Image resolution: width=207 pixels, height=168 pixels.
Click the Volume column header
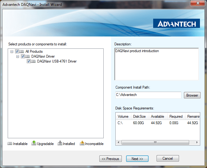(123, 116)
